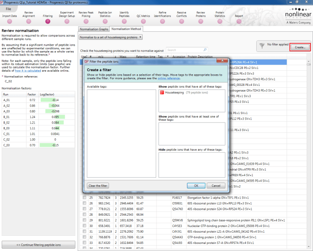Screen dimensions: 313x251
Task: Click the Run column header
Action: point(14,94)
